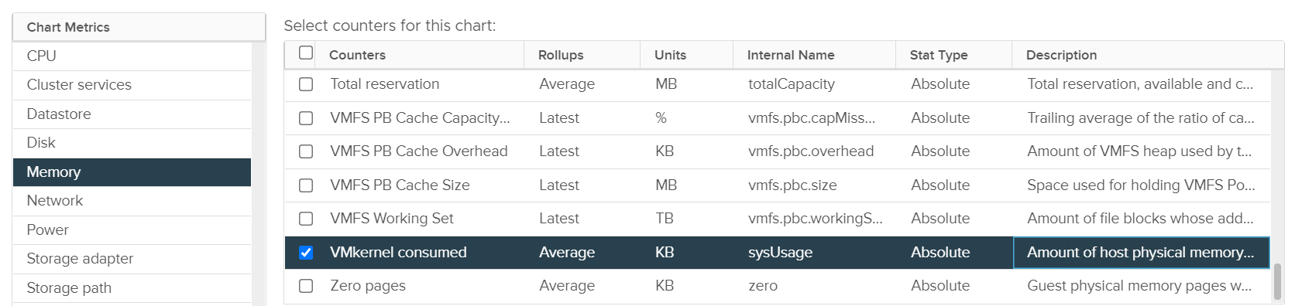1295x306 pixels.
Task: Select the Power metrics category
Action: point(132,230)
